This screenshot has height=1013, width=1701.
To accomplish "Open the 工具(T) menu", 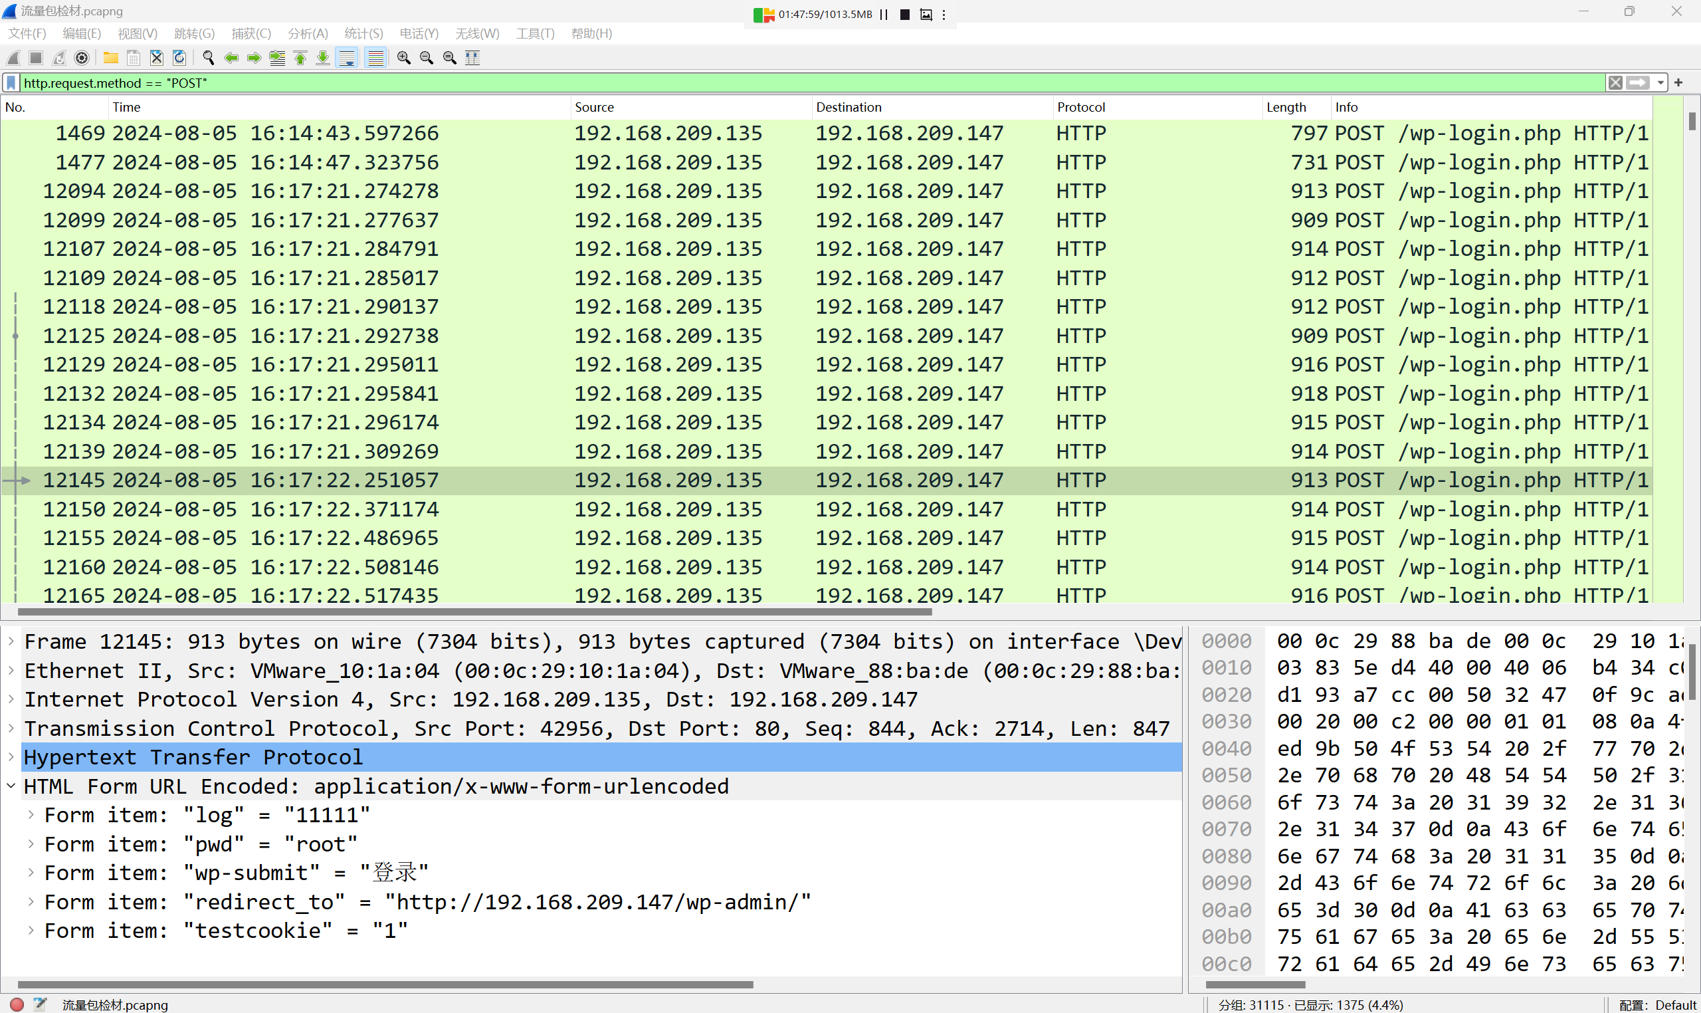I will tap(535, 33).
